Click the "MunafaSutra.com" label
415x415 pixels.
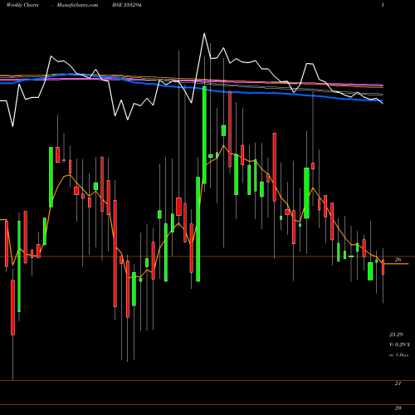click(x=77, y=5)
